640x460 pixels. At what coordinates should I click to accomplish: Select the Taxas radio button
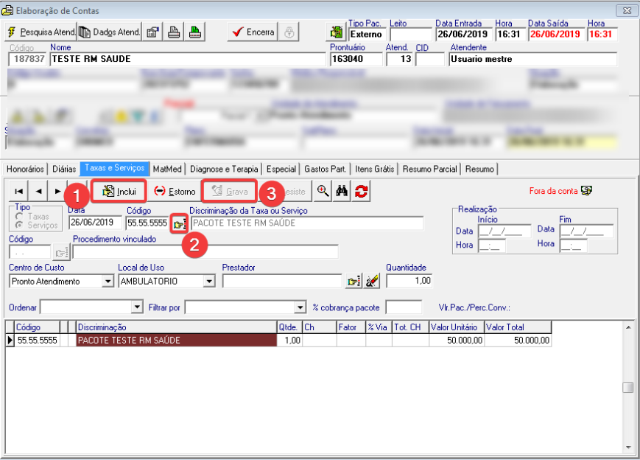(x=18, y=217)
